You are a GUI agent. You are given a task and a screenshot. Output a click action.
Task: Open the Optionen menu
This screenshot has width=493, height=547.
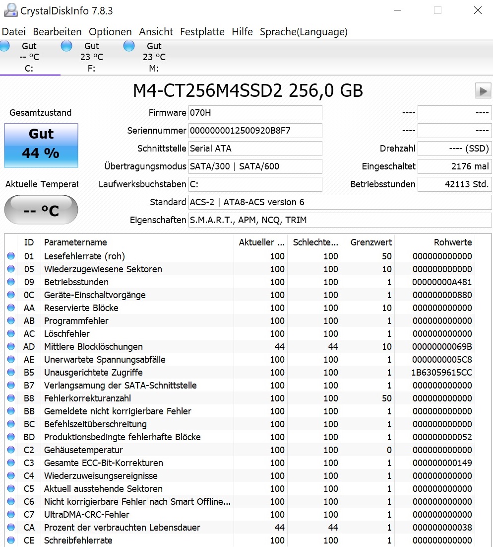[x=110, y=32]
